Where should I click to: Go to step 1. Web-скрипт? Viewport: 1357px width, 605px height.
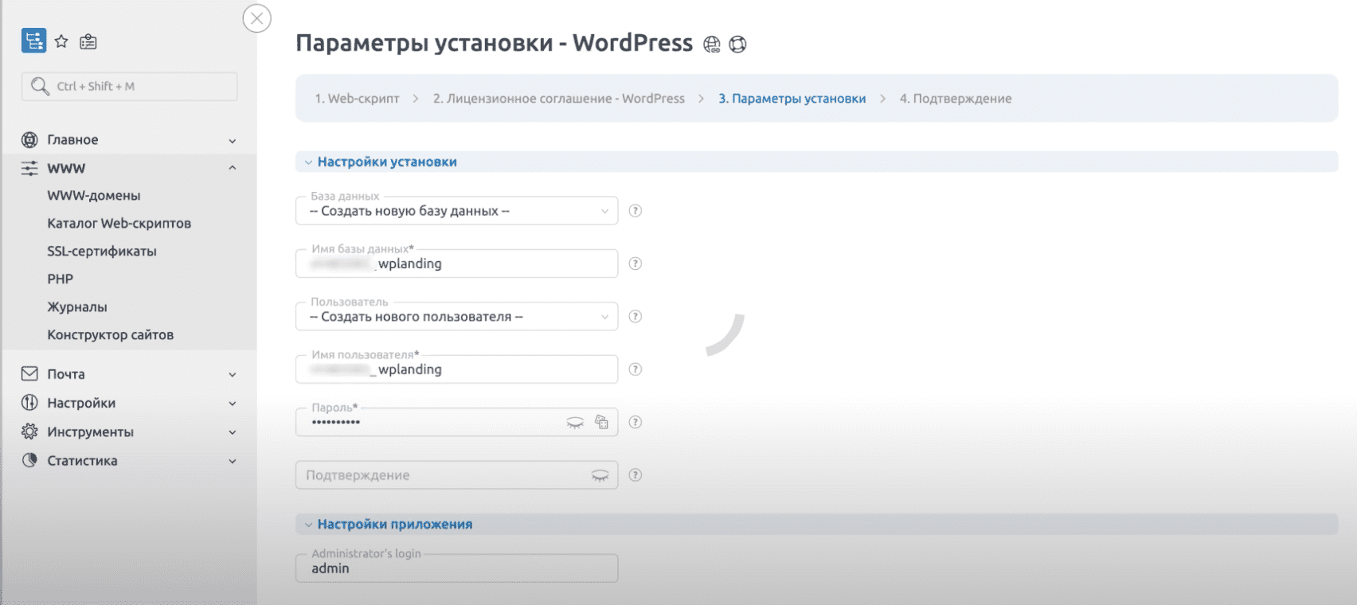point(357,99)
